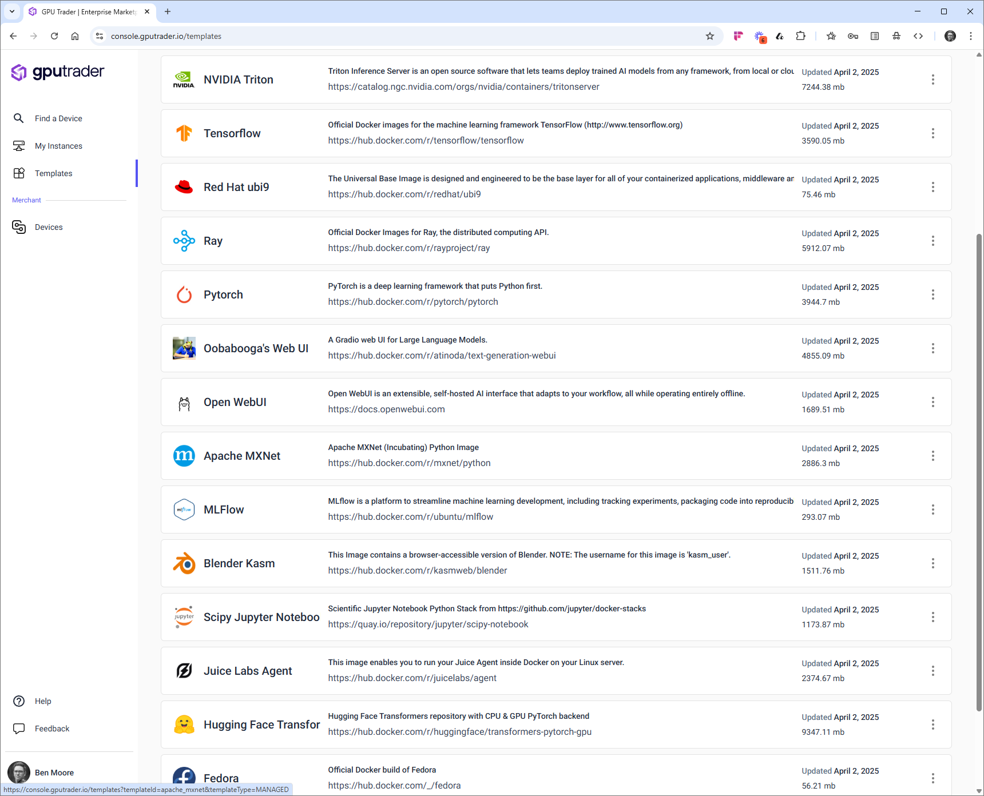
Task: Click the Juice Labs Agent icon
Action: point(184,671)
